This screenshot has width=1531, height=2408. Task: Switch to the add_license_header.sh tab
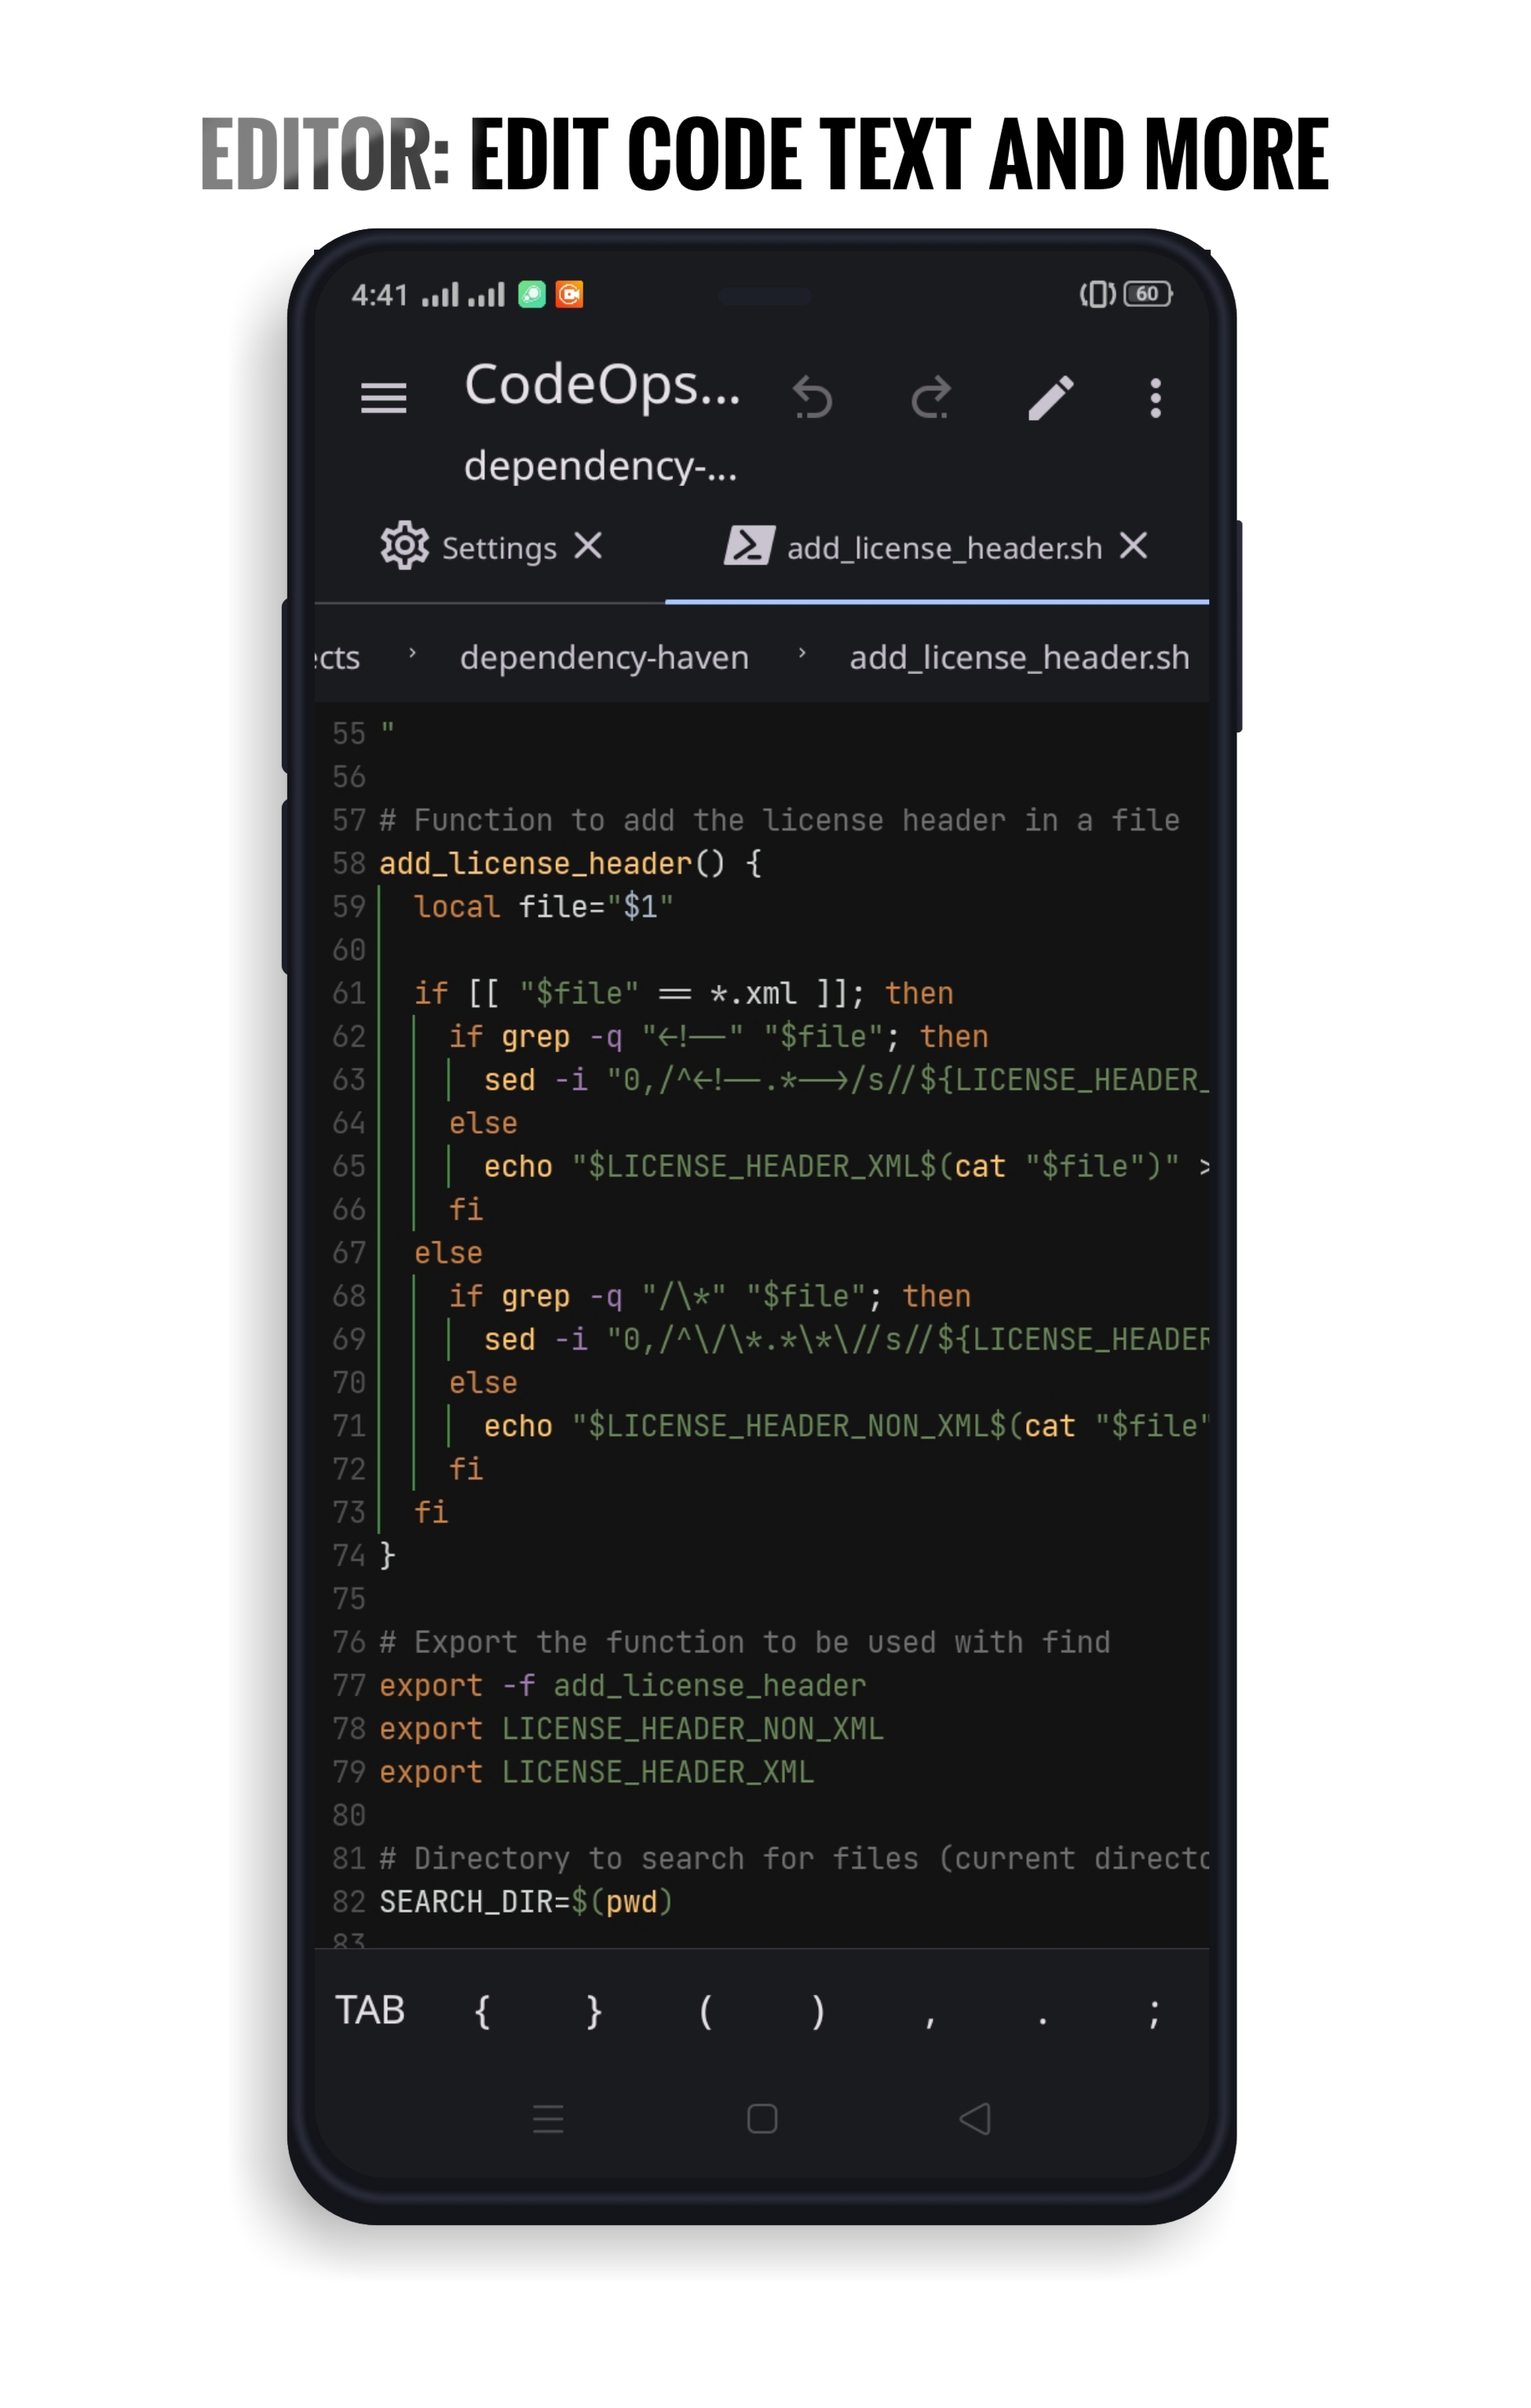pos(942,546)
